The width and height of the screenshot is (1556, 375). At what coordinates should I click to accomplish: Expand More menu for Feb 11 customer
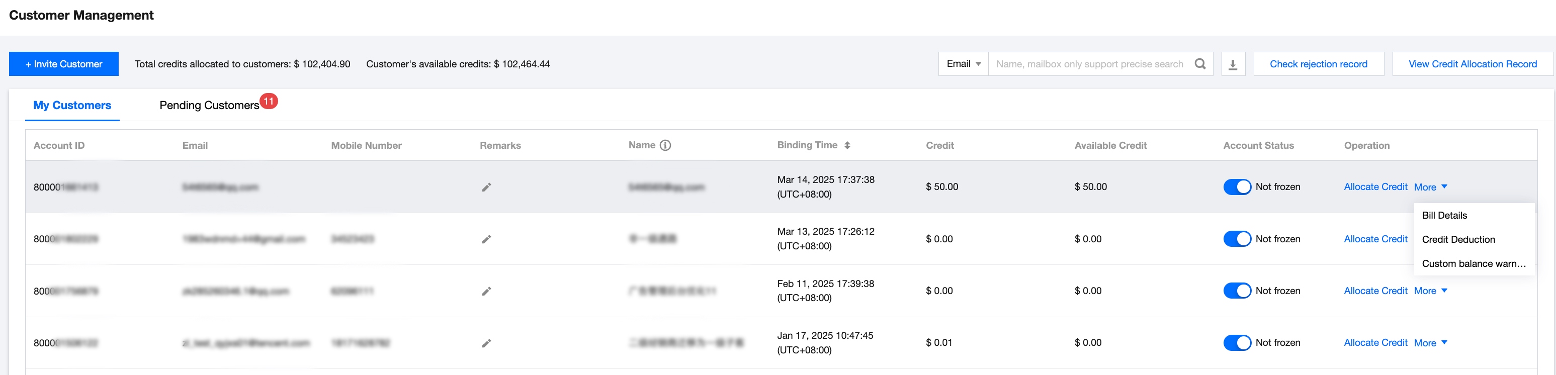click(1430, 291)
